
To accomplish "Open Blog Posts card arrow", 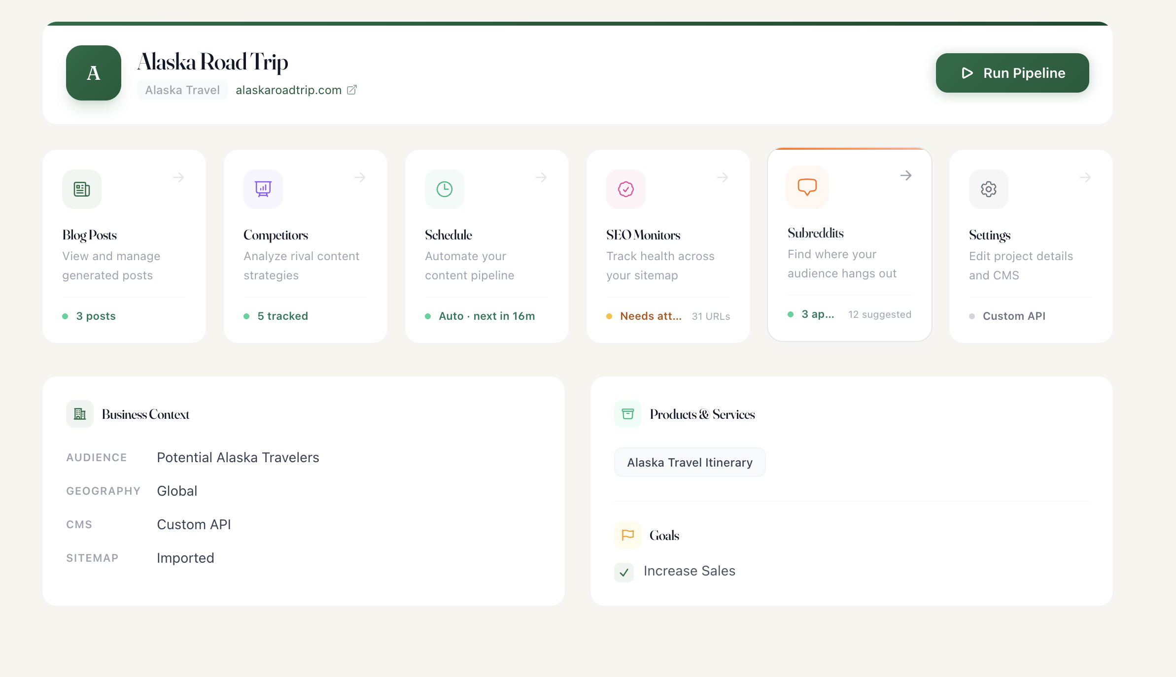I will tap(178, 177).
